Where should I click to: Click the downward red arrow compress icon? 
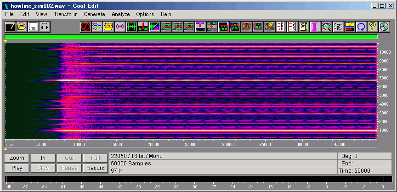(x=200, y=27)
